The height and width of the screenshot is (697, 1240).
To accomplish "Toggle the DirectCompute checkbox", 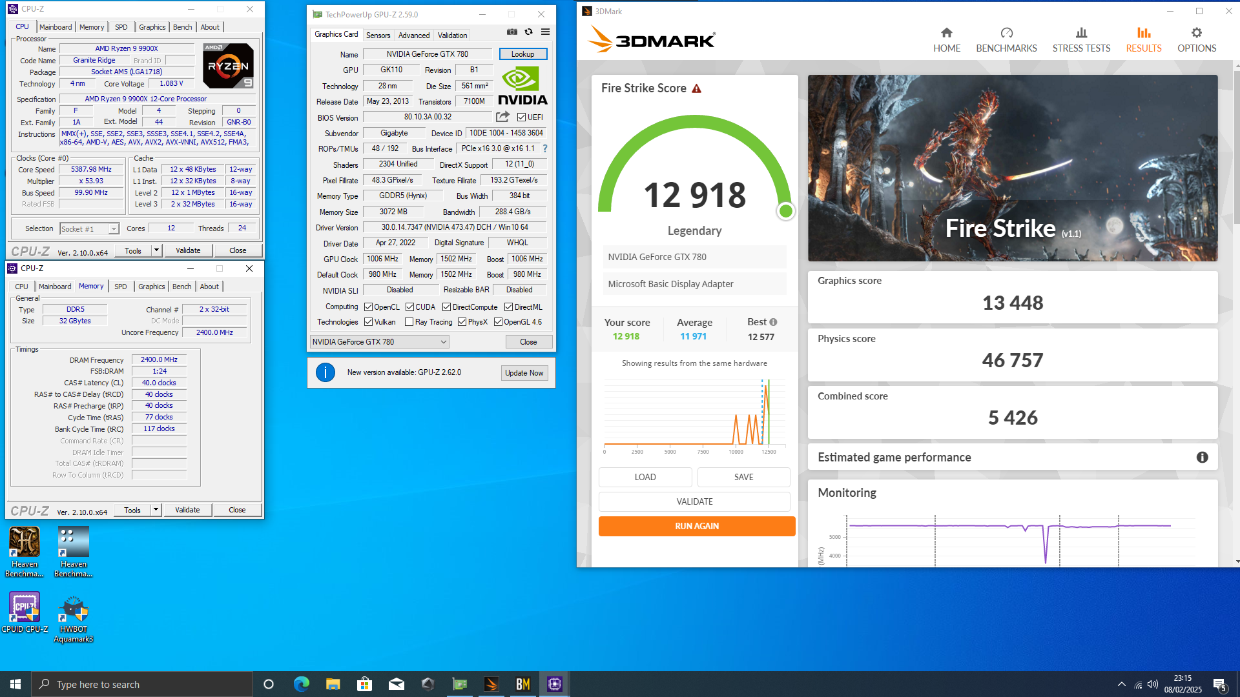I will (446, 307).
